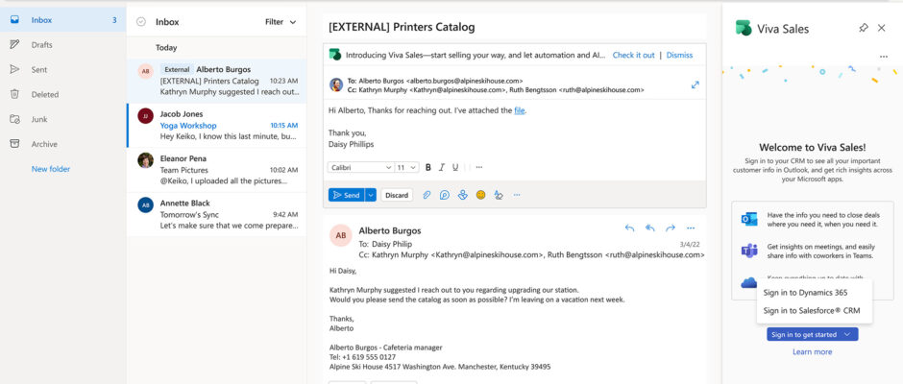Create a New folder
This screenshot has width=903, height=384.
(x=51, y=169)
